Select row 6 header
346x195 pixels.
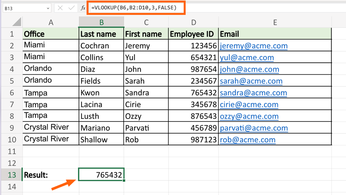pyautogui.click(x=12, y=93)
